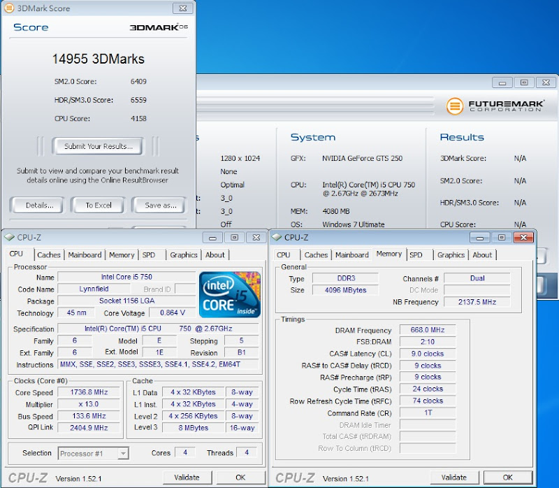Close the 3DMark06 main window
This screenshot has width=559, height=488.
(x=546, y=82)
